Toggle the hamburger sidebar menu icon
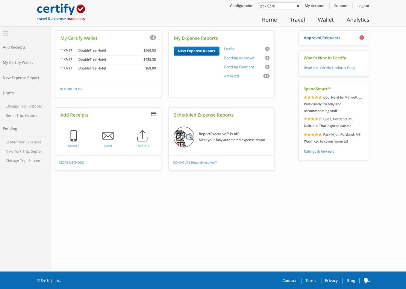The image size is (406, 289). click(x=6, y=33)
